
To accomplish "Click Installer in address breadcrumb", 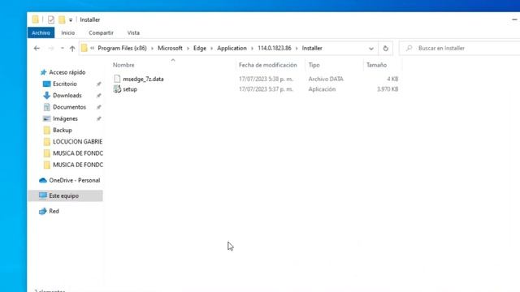I will 312,49.
